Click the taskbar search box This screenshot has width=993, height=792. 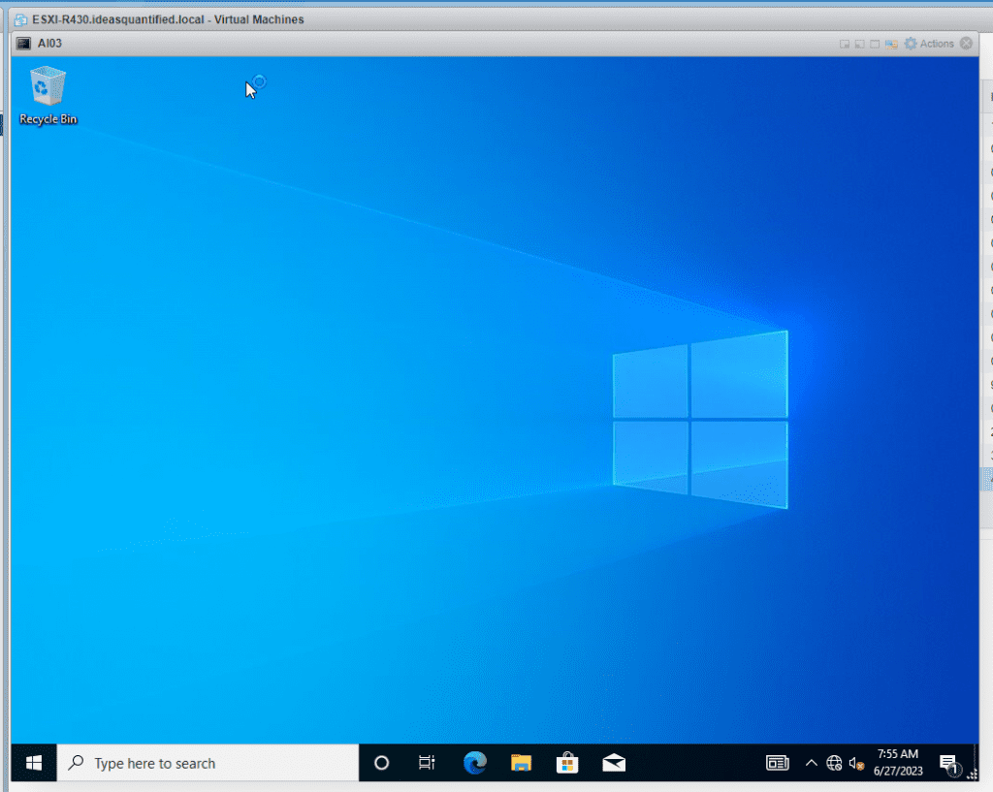pyautogui.click(x=208, y=763)
